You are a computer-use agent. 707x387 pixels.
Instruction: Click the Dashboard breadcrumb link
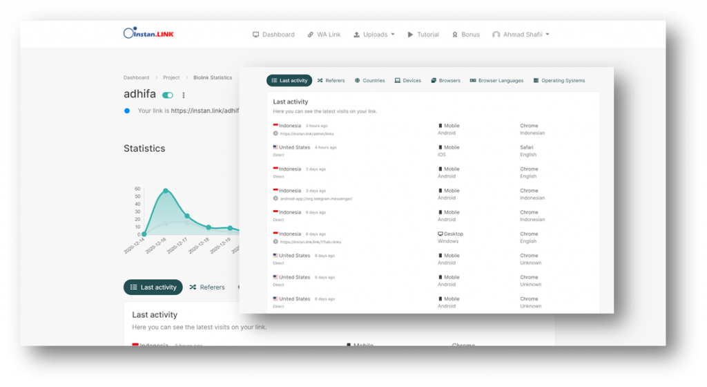coord(136,77)
